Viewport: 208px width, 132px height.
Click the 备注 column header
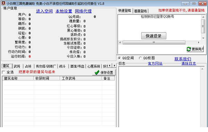tap(108, 78)
